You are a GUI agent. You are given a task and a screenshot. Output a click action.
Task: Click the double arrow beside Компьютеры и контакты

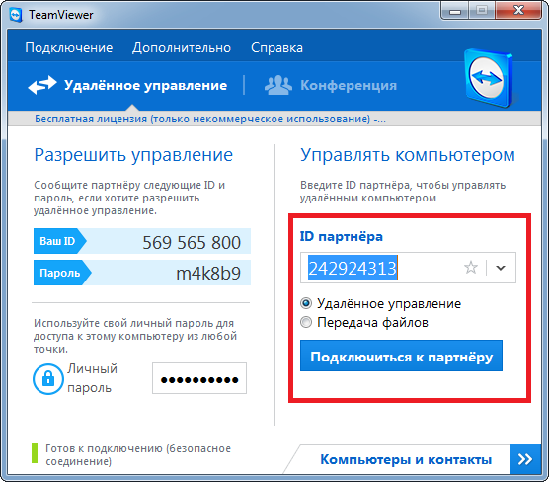click(525, 459)
